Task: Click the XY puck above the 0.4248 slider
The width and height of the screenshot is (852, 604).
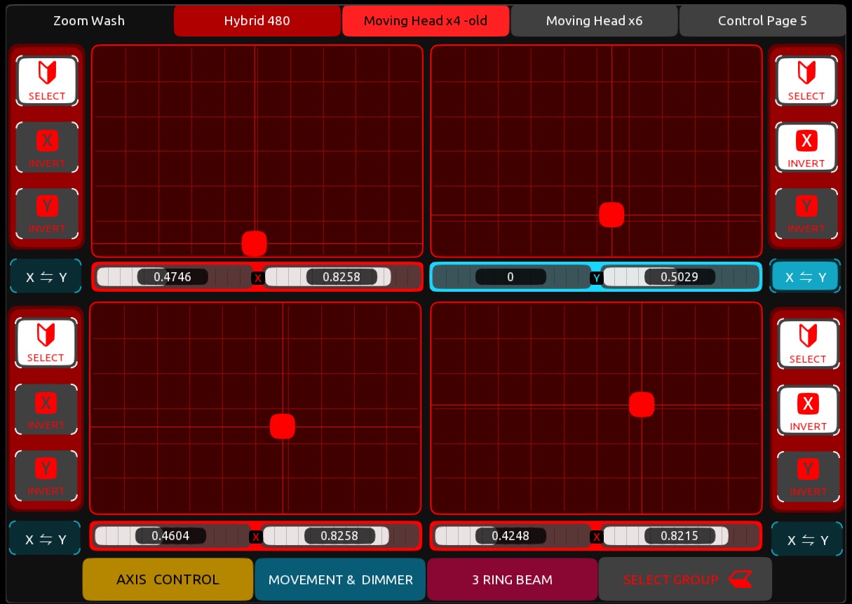Action: pos(642,405)
